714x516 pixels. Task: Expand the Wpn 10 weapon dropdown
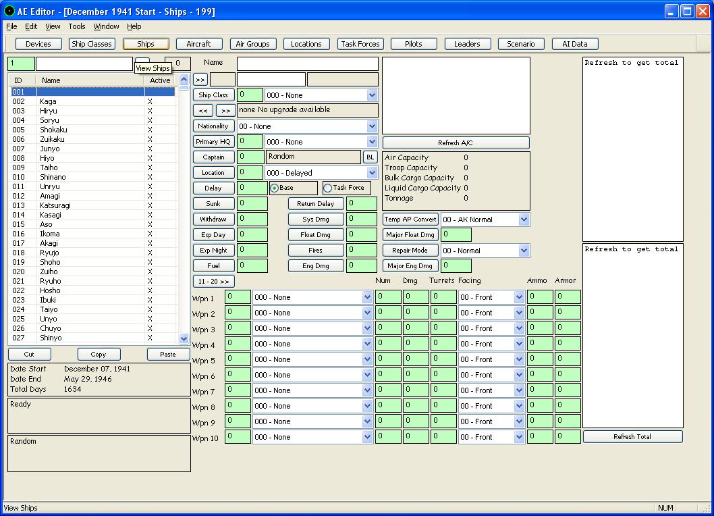(x=368, y=437)
